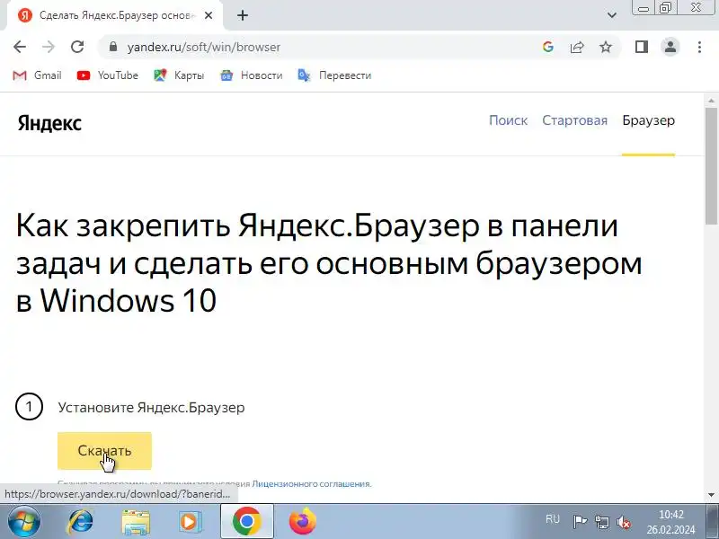Open the side panel icon
Image resolution: width=719 pixels, height=539 pixels.
[x=642, y=47]
